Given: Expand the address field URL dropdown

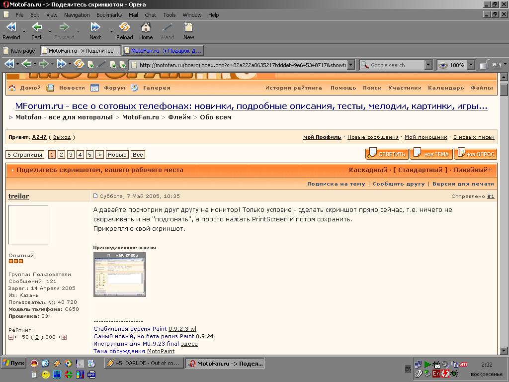Looking at the screenshot, I should point(351,65).
